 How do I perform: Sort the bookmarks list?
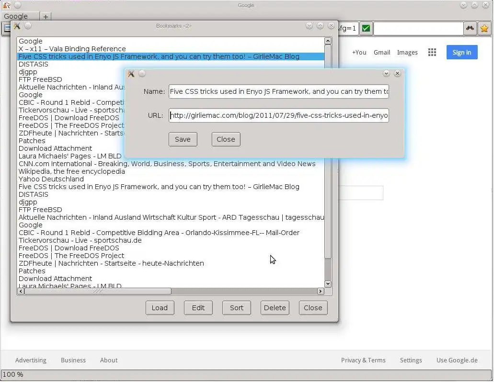coord(237,308)
